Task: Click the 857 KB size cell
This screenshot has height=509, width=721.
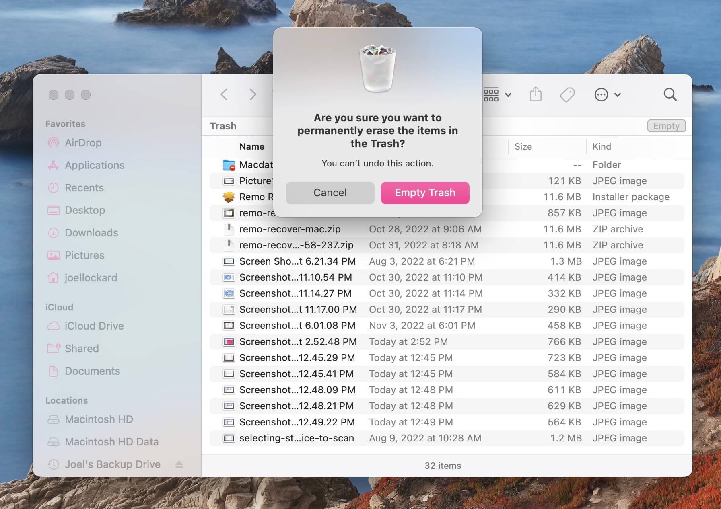Action: click(564, 213)
